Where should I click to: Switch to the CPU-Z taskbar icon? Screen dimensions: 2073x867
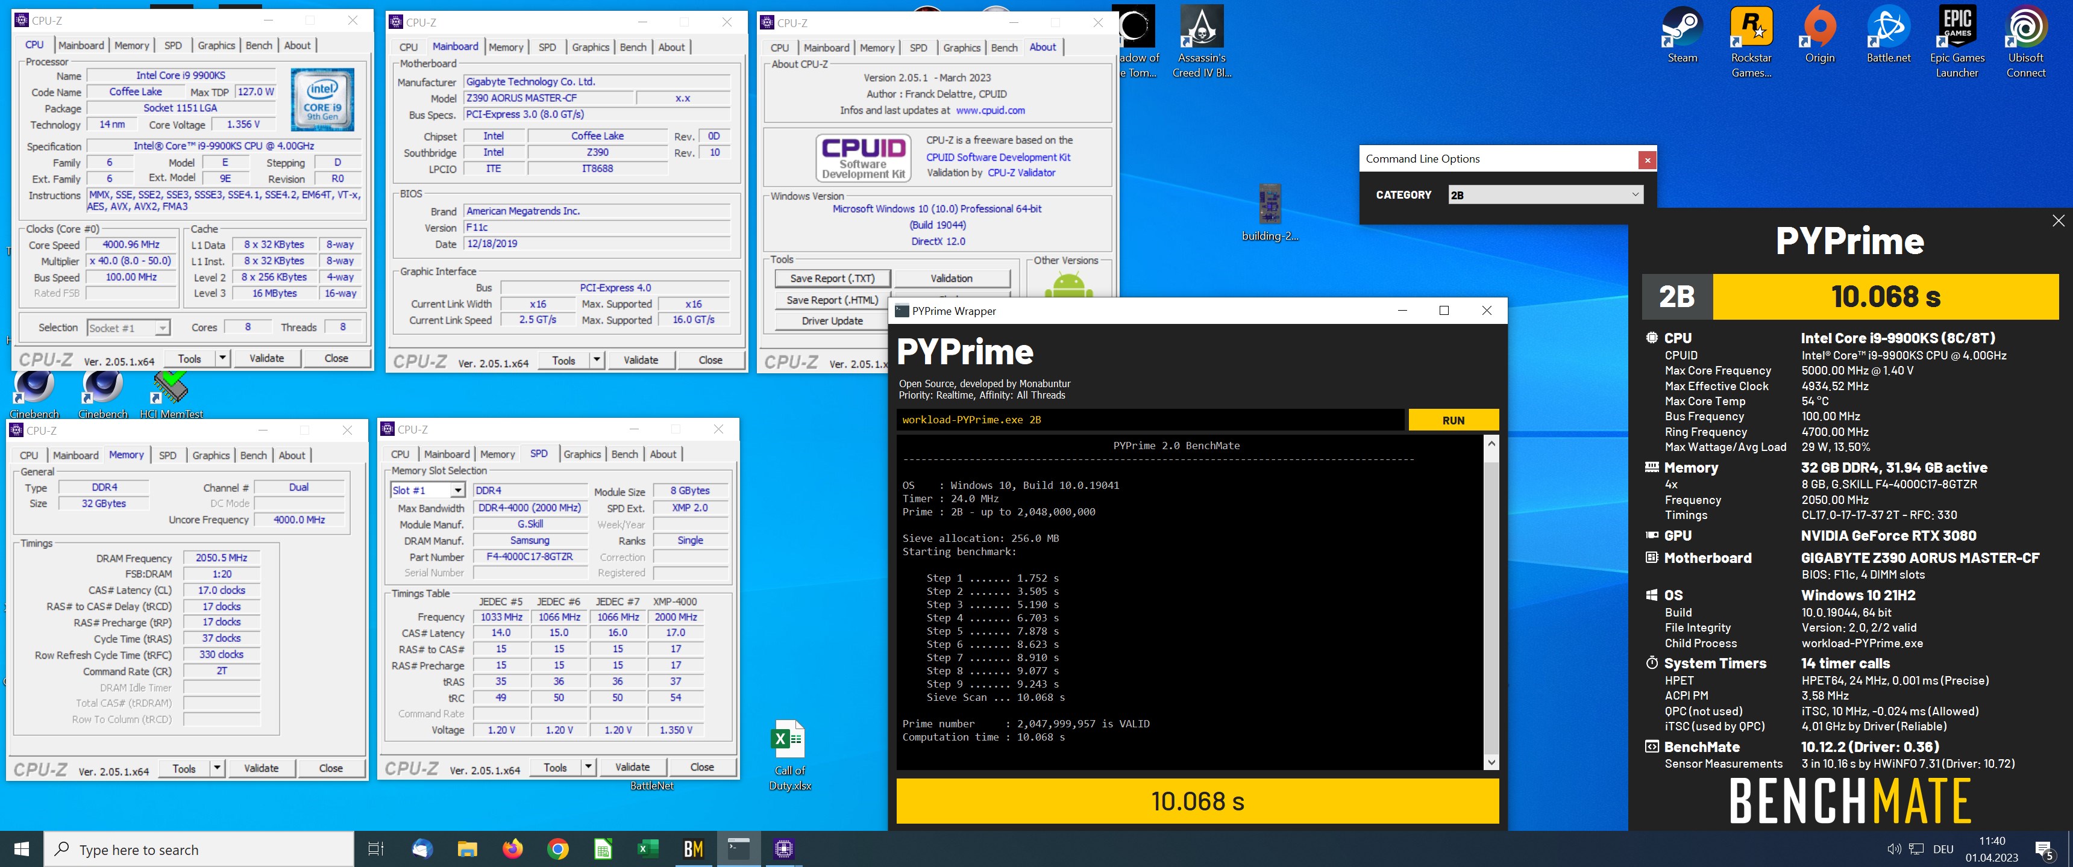[784, 848]
